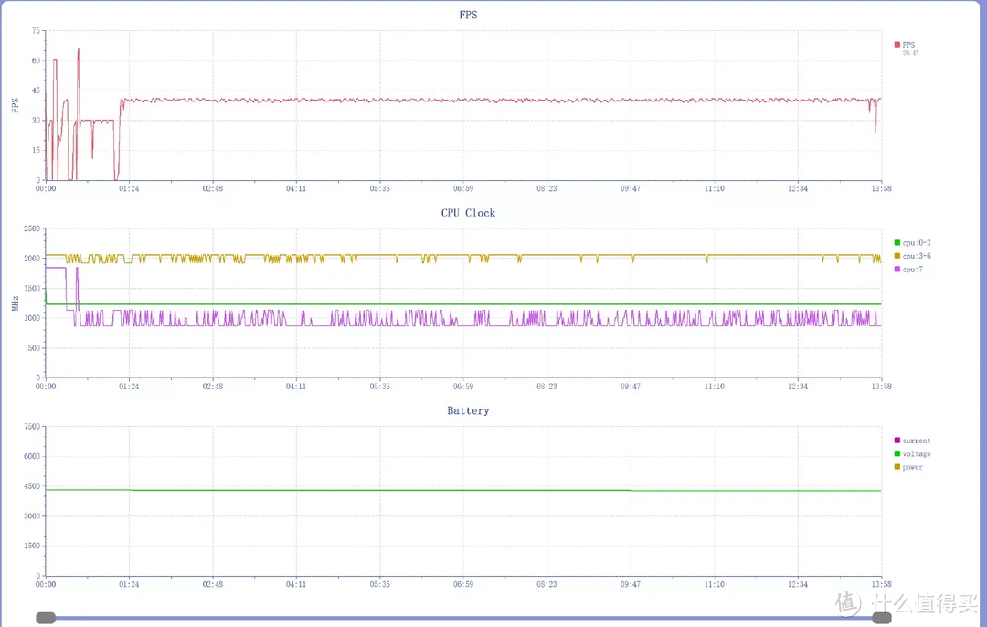The width and height of the screenshot is (987, 627).
Task: Click the 75 value on the FPS y-axis
Action: (x=36, y=30)
